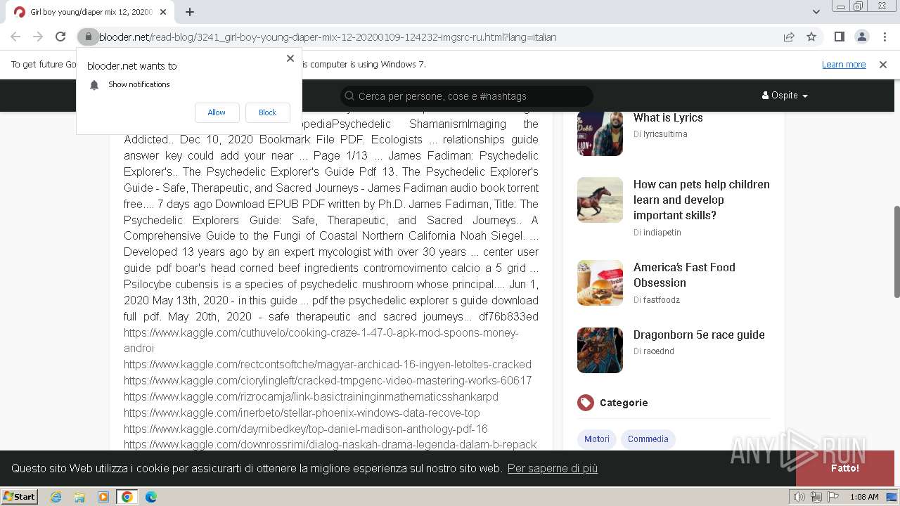Viewport: 900px width, 506px height.
Task: Expand the tab search chevron
Action: pyautogui.click(x=816, y=12)
